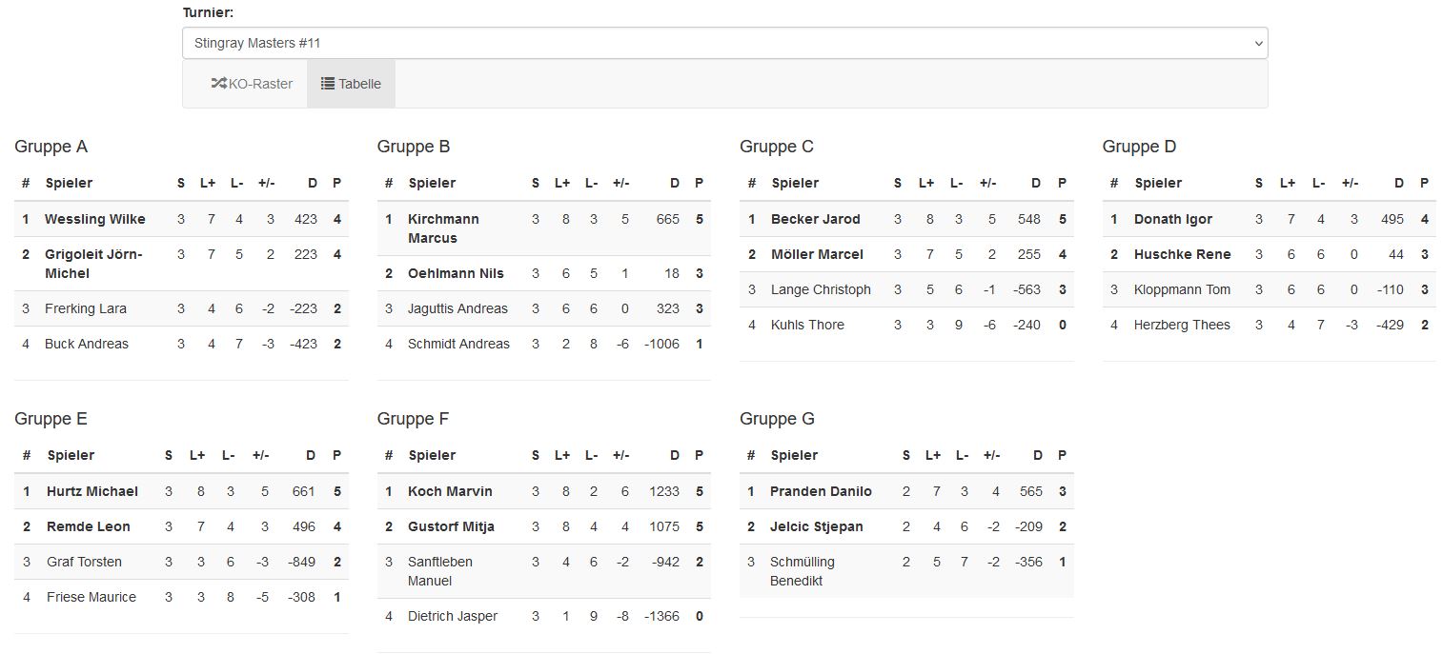Click the list icon beside Tabelle
Screen dimensions: 1443x654
[x=328, y=84]
